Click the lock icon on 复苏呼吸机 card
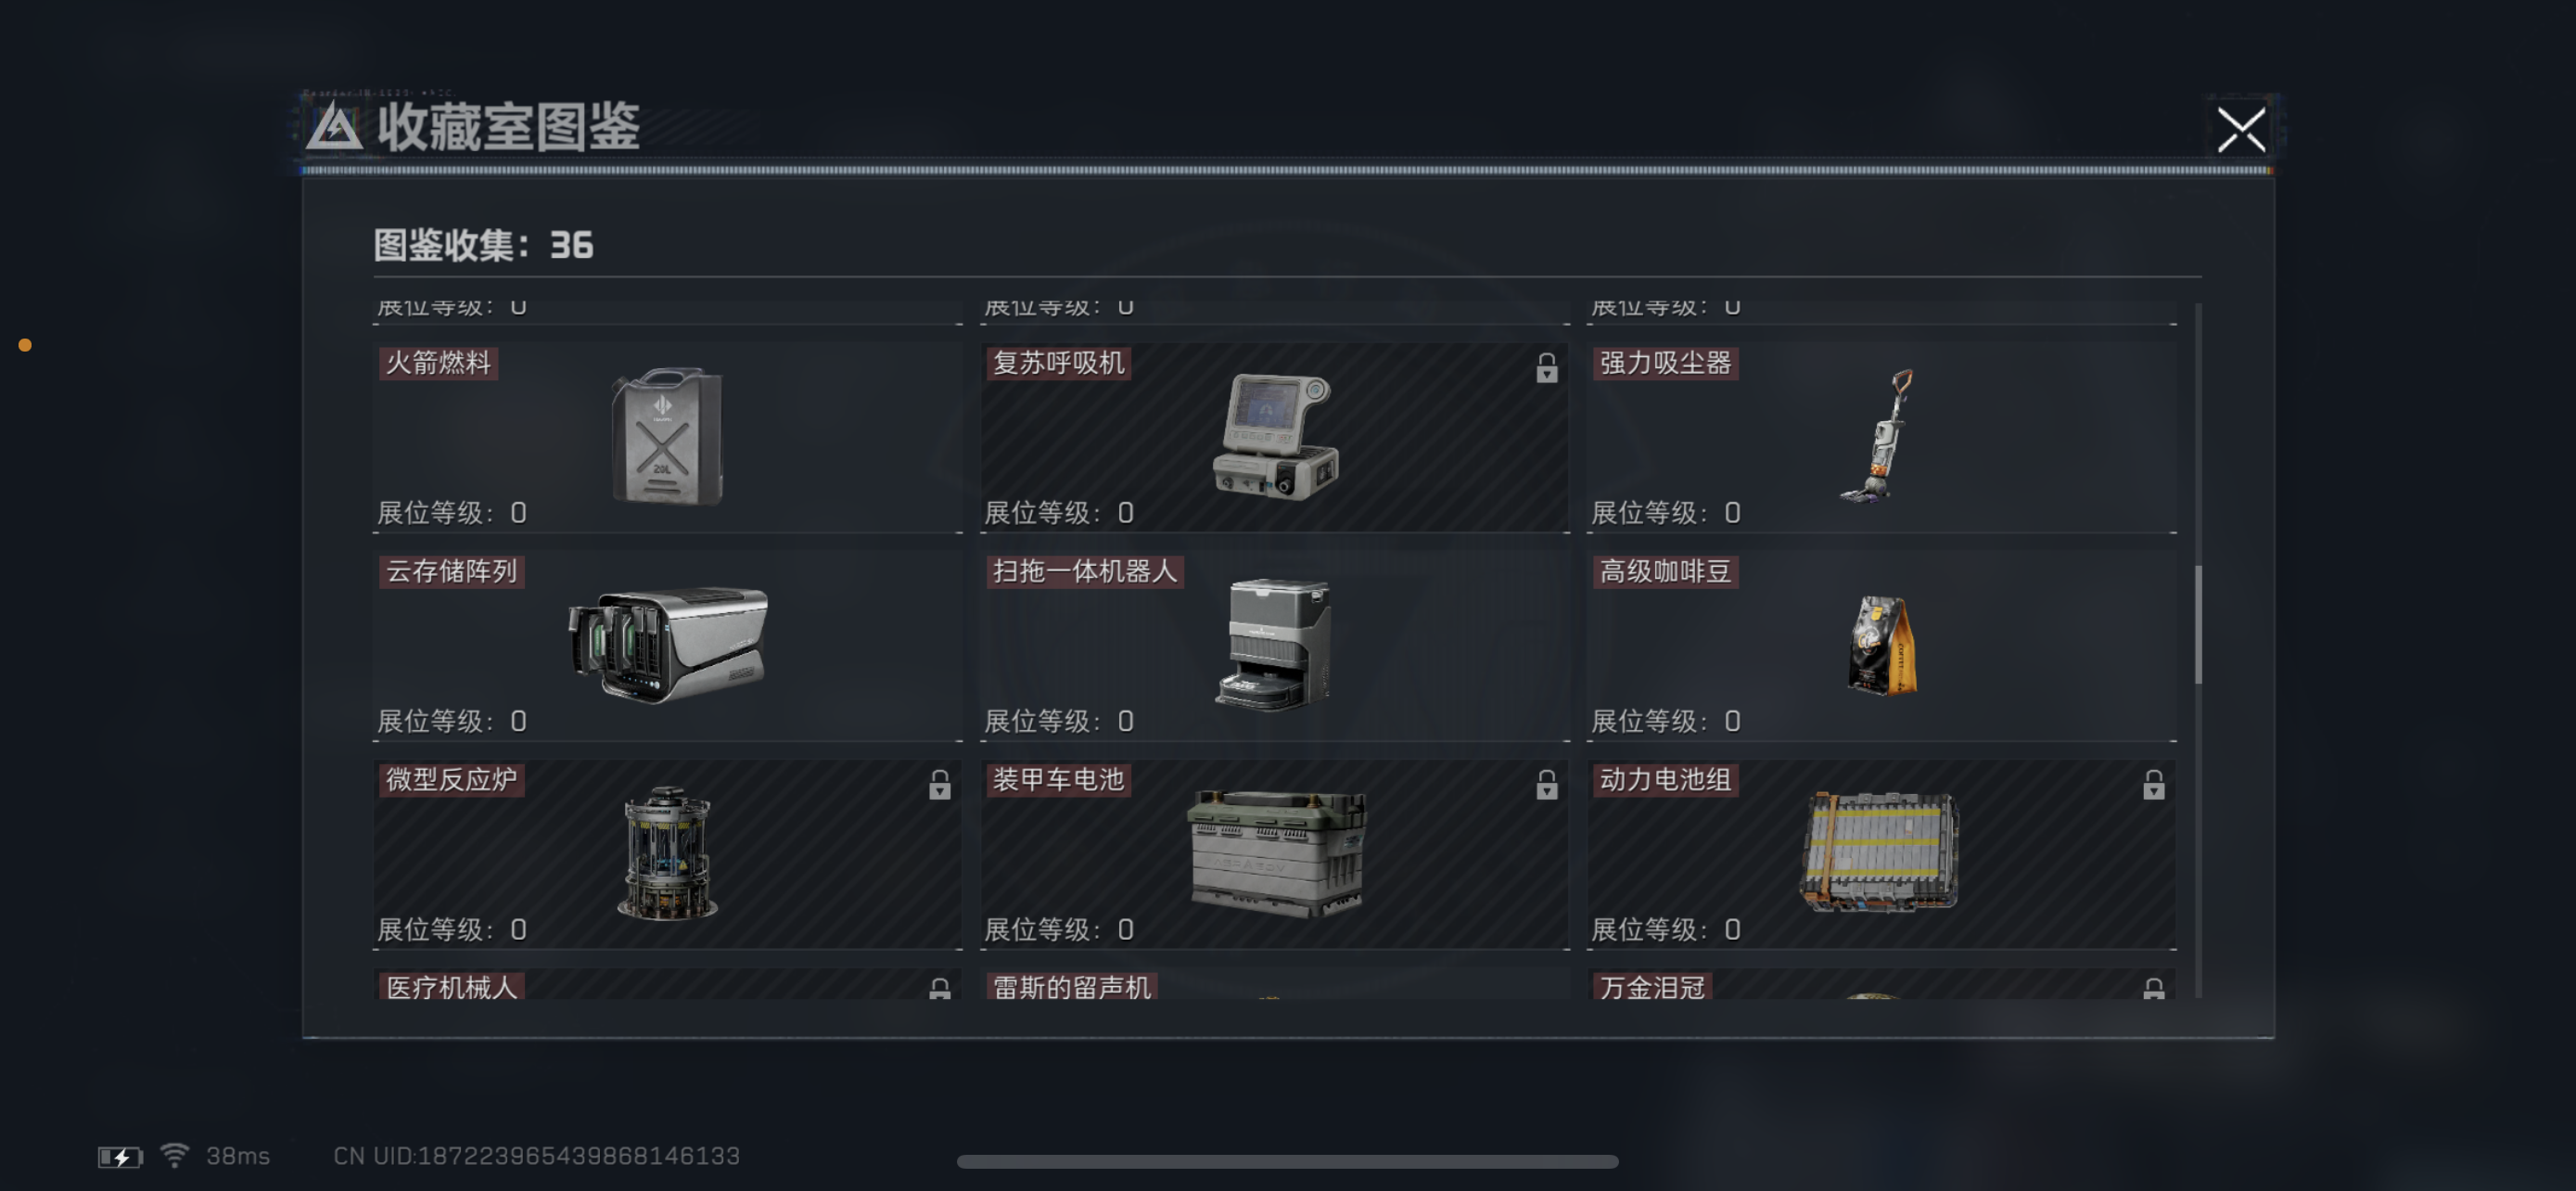The width and height of the screenshot is (2576, 1191). 1546,368
